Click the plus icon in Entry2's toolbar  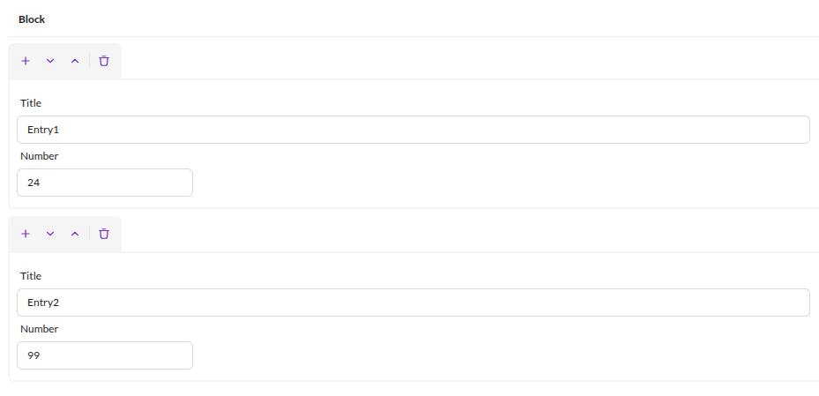[x=25, y=234]
